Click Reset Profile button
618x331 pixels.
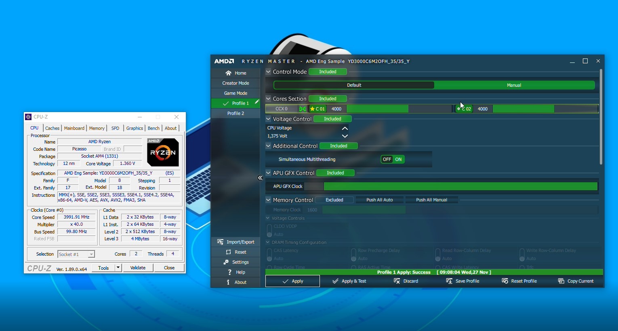pyautogui.click(x=519, y=281)
